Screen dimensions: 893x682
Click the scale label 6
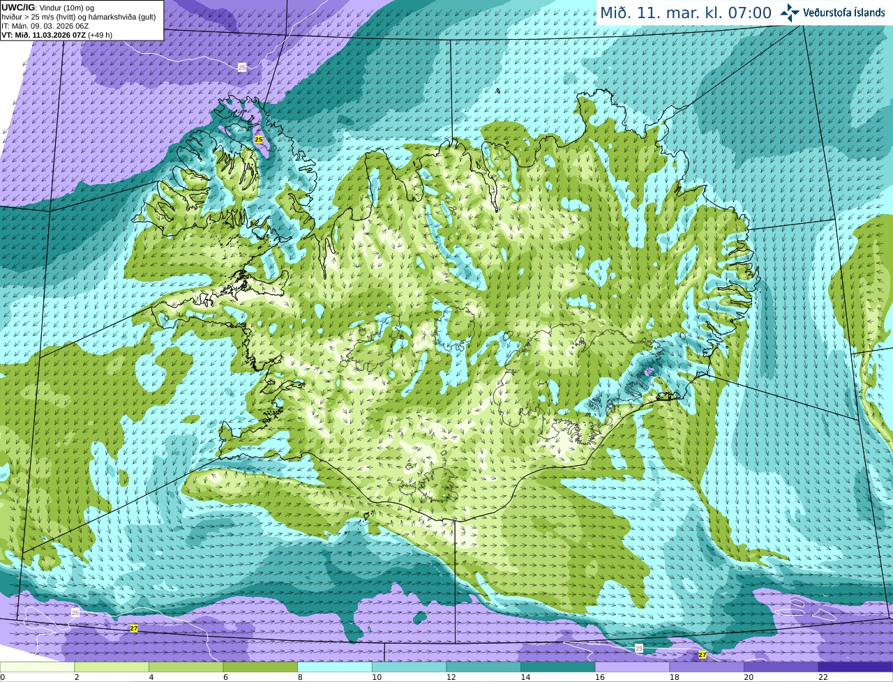coord(225,677)
